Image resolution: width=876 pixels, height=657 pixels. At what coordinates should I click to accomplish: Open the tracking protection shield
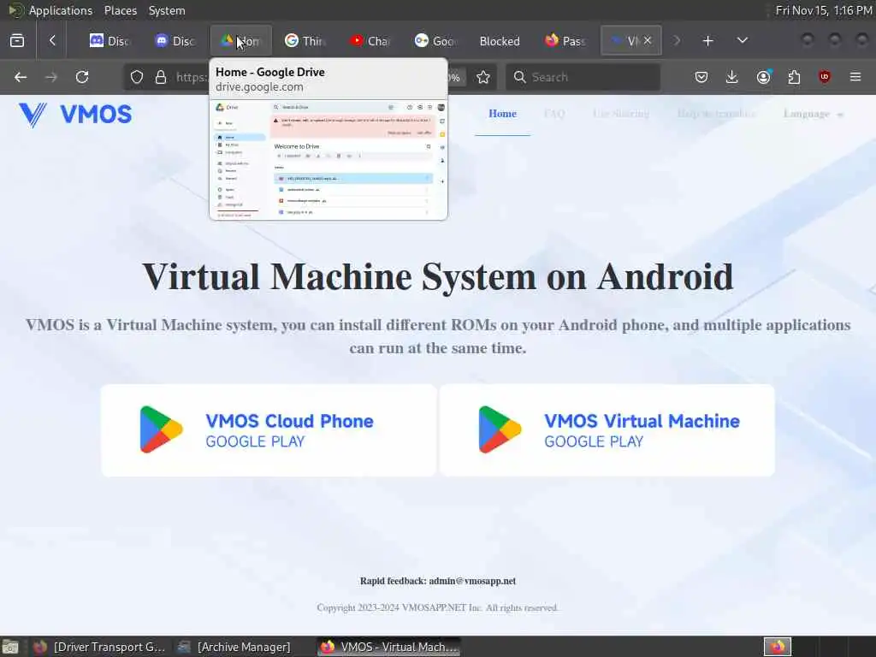137,77
